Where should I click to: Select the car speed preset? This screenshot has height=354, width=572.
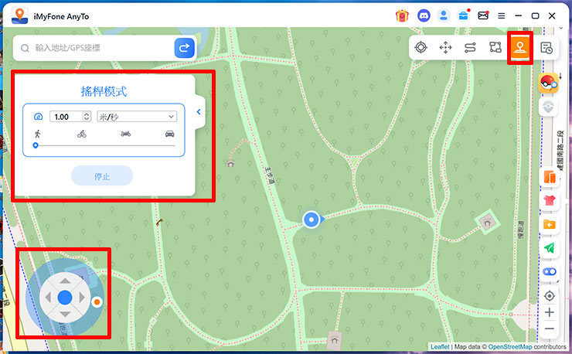pos(169,134)
